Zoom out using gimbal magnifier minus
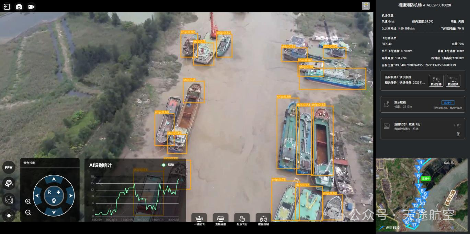Viewport: 470px width, 234px height. tap(28, 212)
